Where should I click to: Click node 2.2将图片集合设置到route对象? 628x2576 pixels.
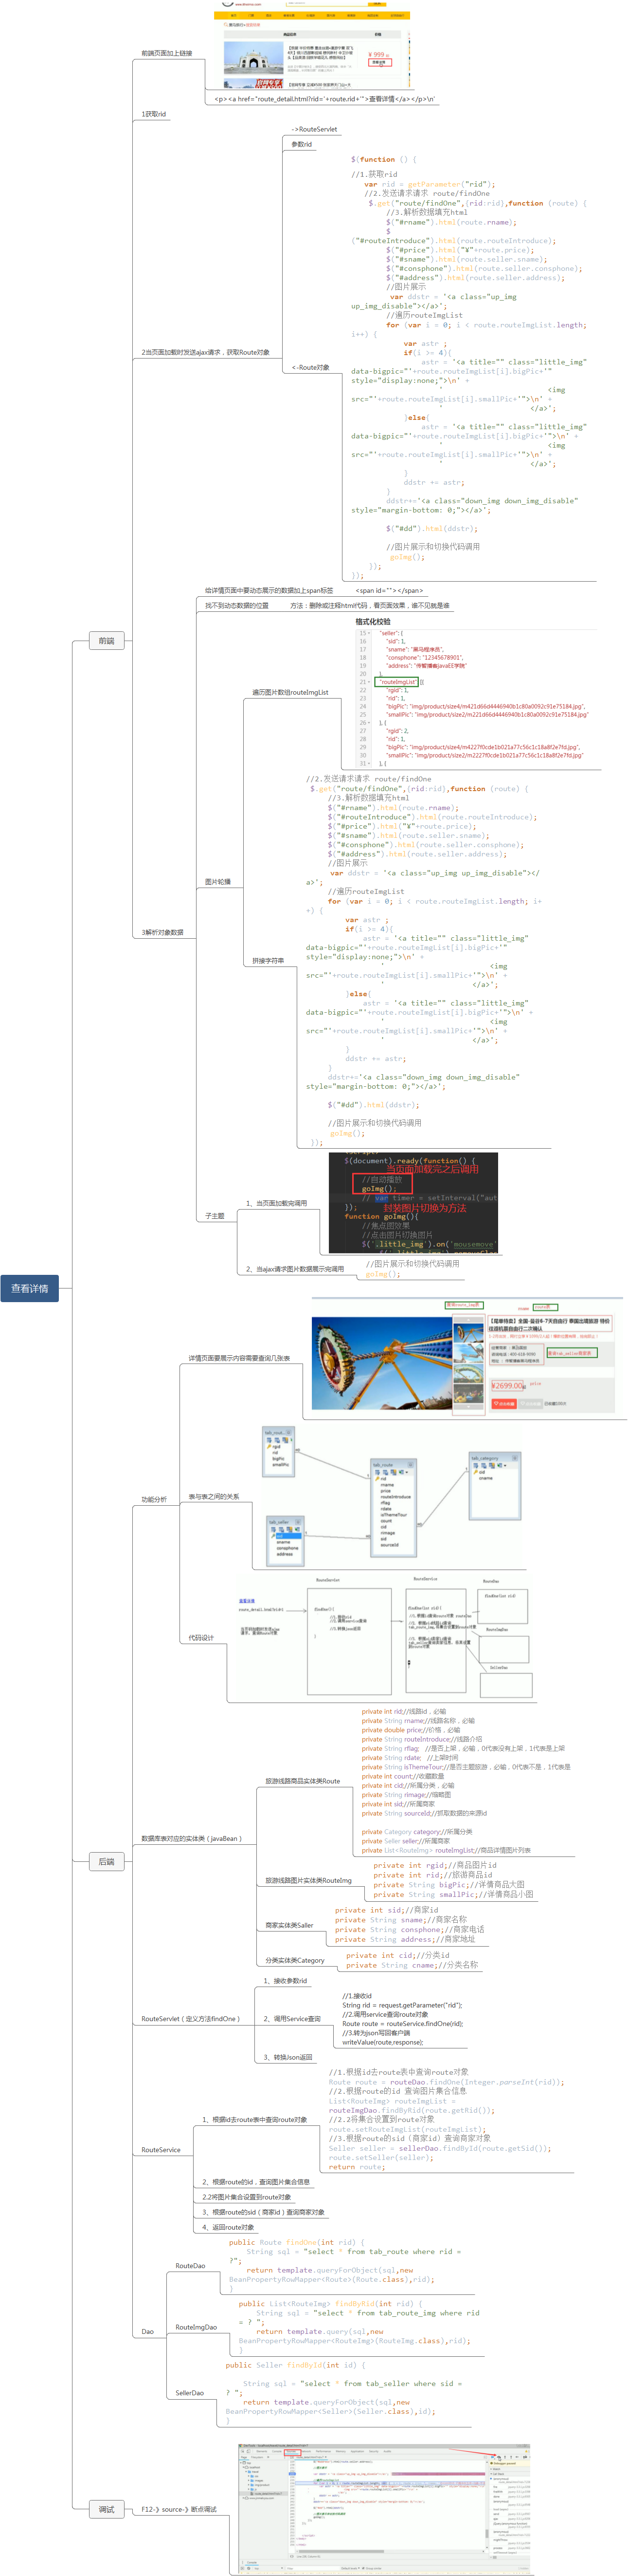[x=246, y=2196]
